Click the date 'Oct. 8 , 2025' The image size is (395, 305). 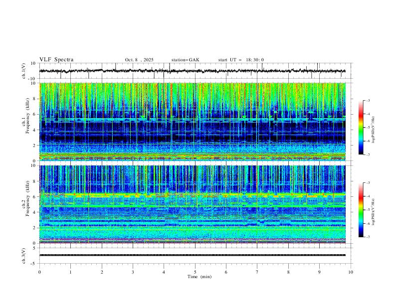point(139,60)
